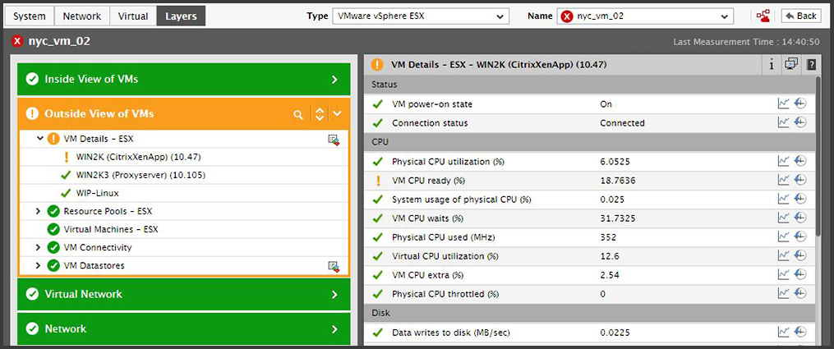Open history clock for VM power-on state
This screenshot has height=349, width=834.
(x=800, y=103)
